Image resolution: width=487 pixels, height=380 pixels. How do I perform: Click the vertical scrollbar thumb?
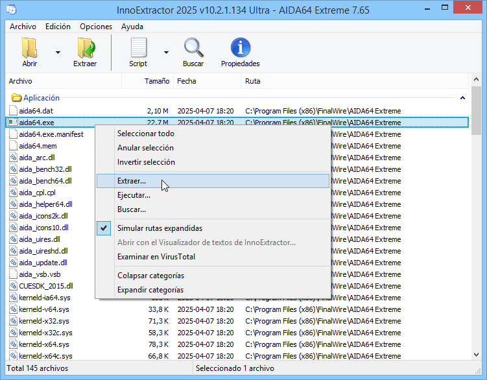[476, 110]
